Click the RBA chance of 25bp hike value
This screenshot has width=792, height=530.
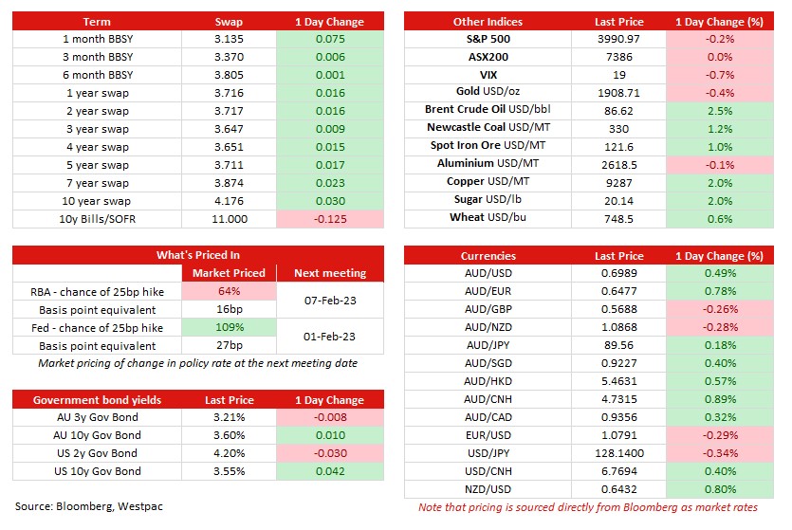(229, 291)
